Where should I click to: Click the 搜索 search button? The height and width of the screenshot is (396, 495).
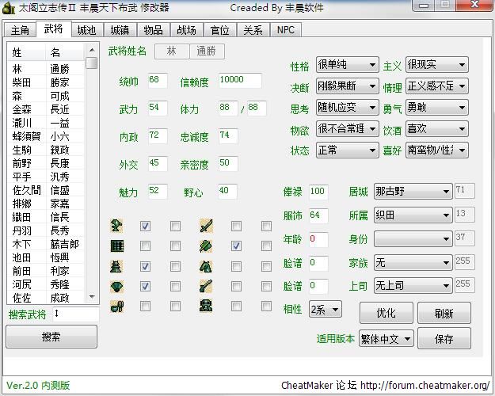point(51,337)
